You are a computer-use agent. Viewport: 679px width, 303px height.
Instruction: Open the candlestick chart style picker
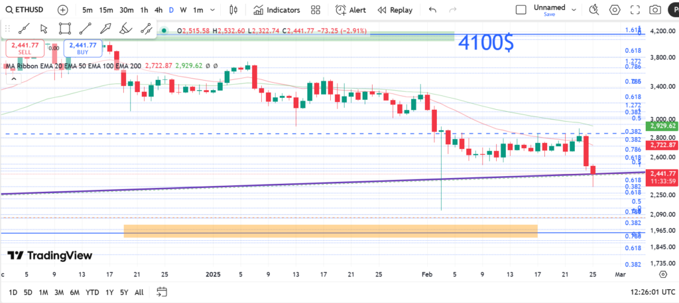(x=233, y=10)
